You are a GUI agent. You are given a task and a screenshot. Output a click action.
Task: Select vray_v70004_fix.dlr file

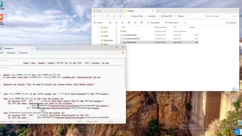coord(159,42)
